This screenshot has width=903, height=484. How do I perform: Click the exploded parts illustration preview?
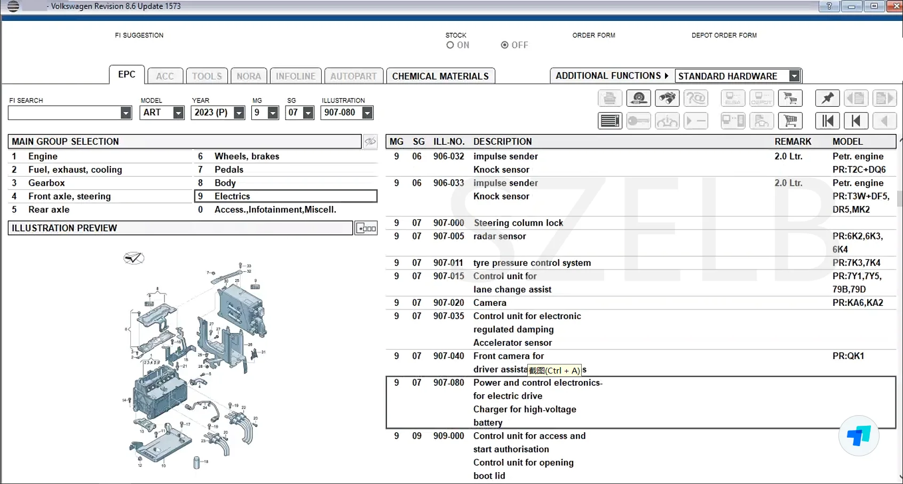(195, 363)
